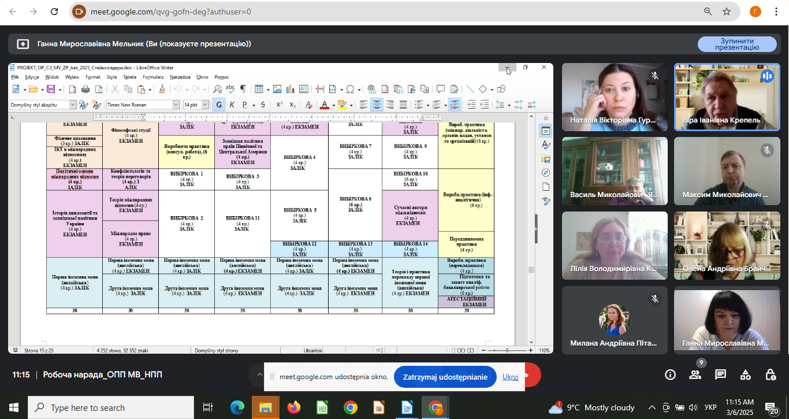Open the Narzędzia menu in Writer
This screenshot has width=789, height=419.
pyautogui.click(x=180, y=77)
